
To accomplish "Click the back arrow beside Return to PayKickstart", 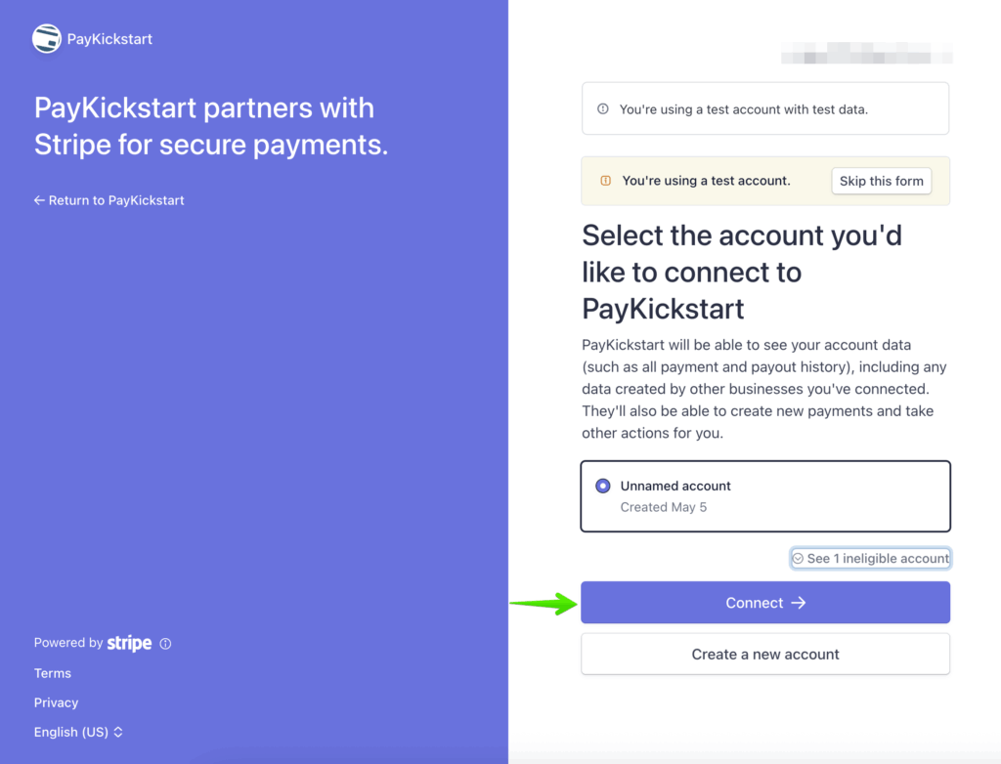I will (x=39, y=200).
